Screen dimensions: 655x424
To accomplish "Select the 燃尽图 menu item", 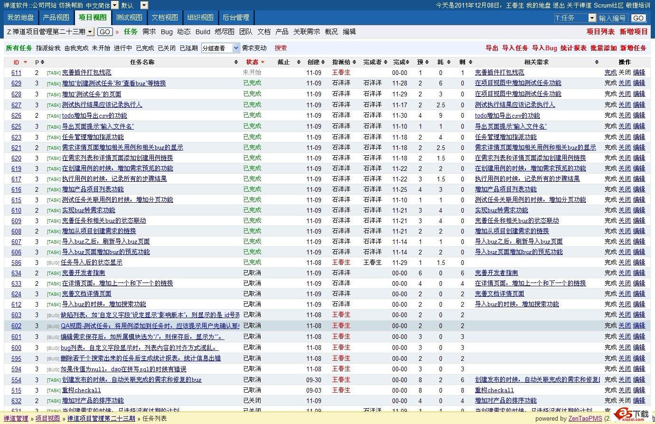I will click(x=225, y=32).
